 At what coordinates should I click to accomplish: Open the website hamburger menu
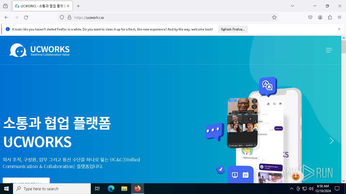coord(329,50)
